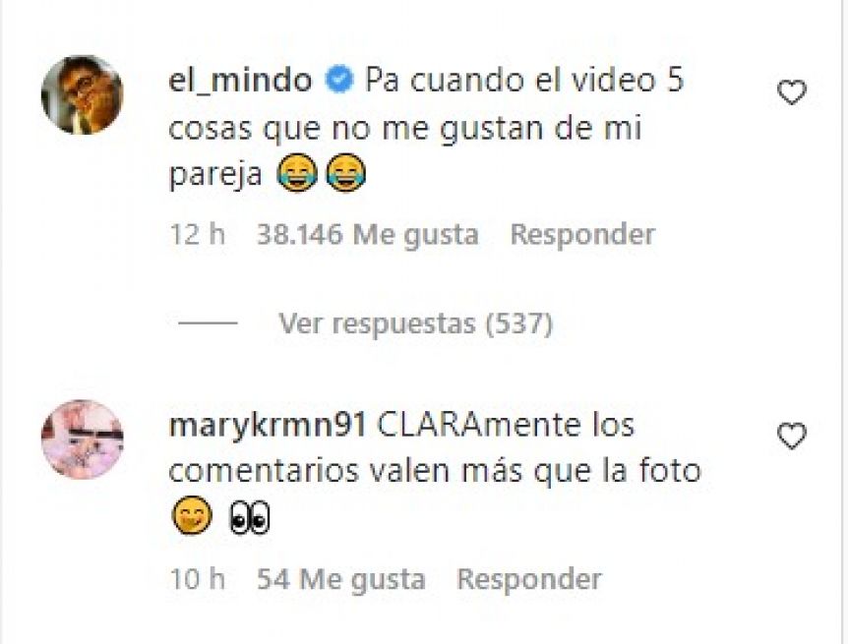Like marykrmn91's comment with the heart icon
848x644 pixels.
pos(791,437)
